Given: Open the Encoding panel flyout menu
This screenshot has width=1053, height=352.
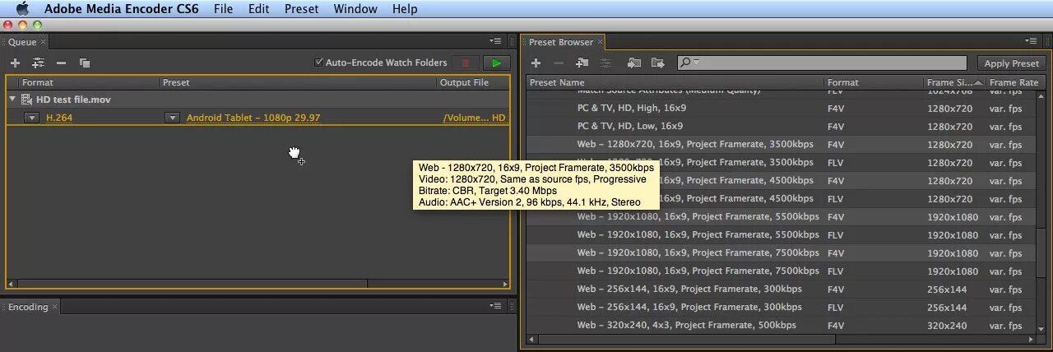Looking at the screenshot, I should tap(495, 305).
